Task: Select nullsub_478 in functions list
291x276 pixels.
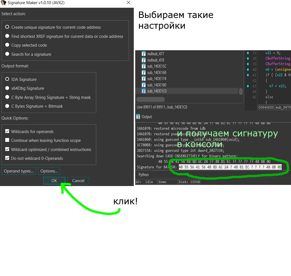Action: [x=156, y=60]
